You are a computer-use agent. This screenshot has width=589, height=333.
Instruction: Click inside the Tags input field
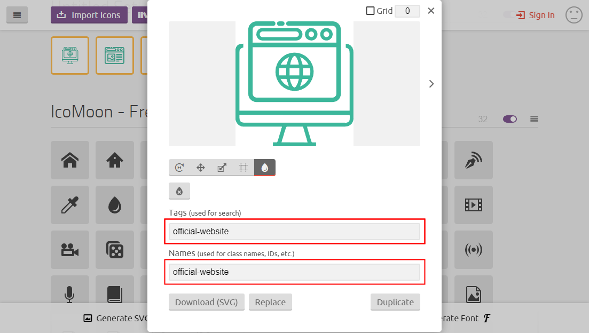point(295,231)
